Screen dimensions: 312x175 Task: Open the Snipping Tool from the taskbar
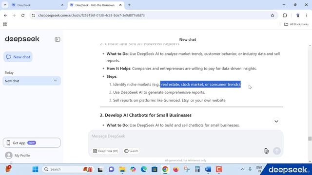(186, 169)
